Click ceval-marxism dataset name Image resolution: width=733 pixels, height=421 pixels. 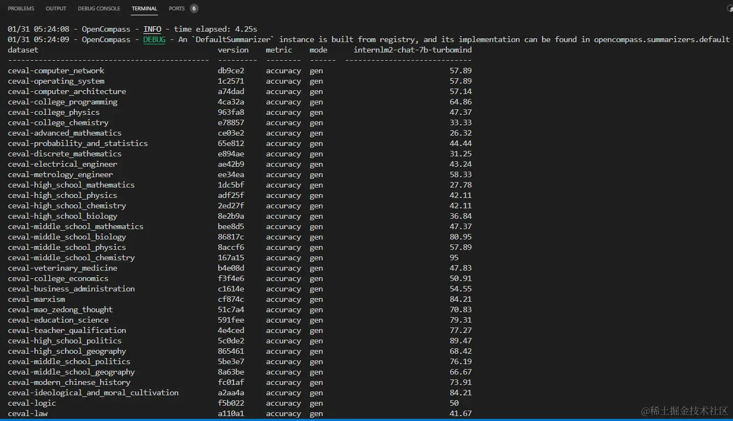(36, 299)
